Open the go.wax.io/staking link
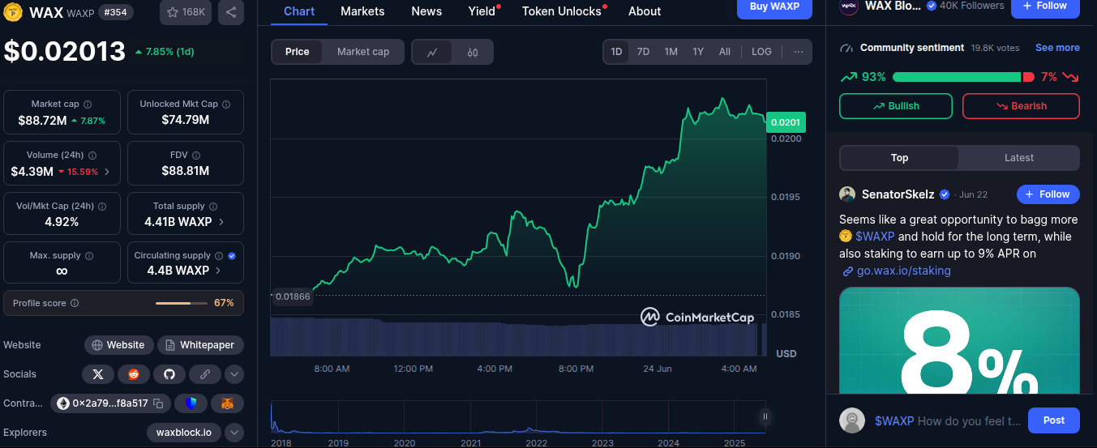1097x448 pixels. point(903,271)
